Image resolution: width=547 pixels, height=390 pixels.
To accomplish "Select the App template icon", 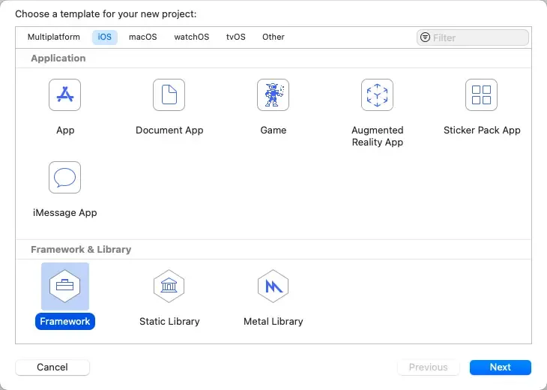I will [65, 95].
